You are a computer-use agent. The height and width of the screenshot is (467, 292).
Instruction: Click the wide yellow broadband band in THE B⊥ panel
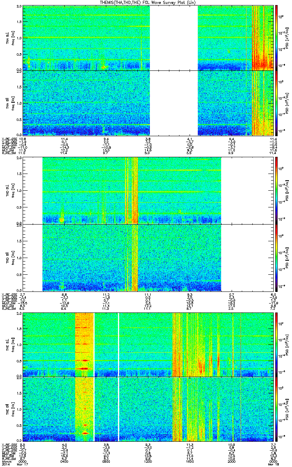pyautogui.click(x=84, y=344)
